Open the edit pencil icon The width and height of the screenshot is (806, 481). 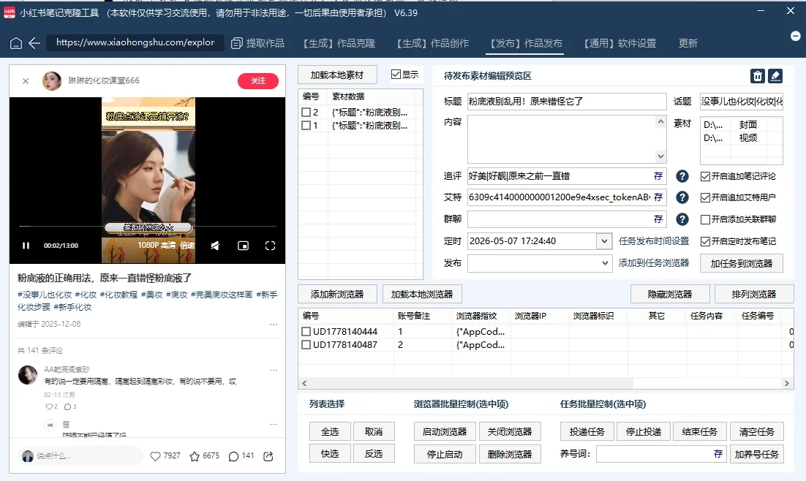(x=775, y=76)
